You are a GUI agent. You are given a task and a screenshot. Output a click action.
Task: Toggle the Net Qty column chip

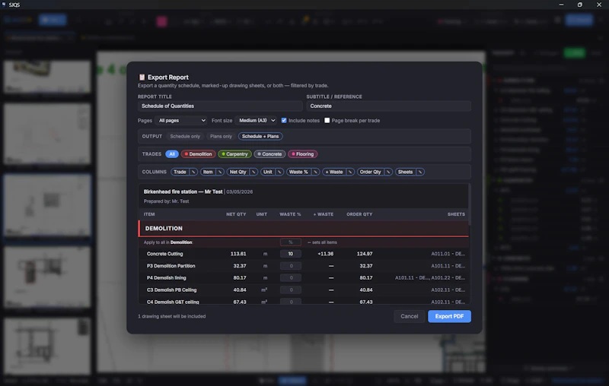click(238, 172)
